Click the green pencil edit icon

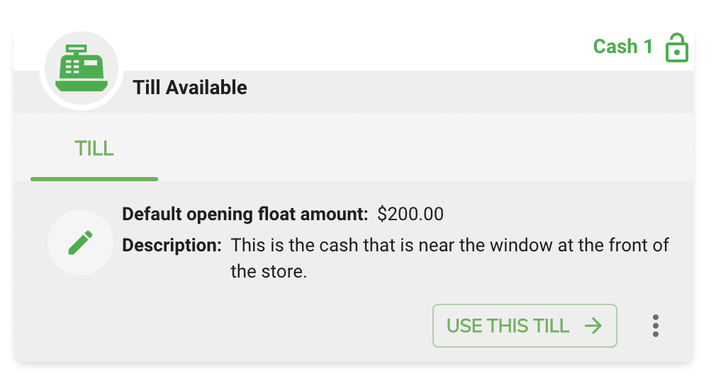[80, 243]
